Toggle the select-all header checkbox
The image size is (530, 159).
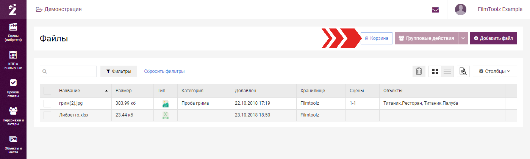[x=47, y=91]
